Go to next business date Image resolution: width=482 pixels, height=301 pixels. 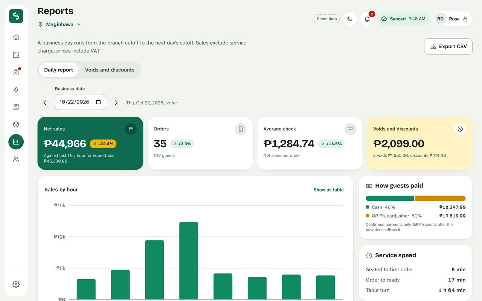click(x=116, y=102)
